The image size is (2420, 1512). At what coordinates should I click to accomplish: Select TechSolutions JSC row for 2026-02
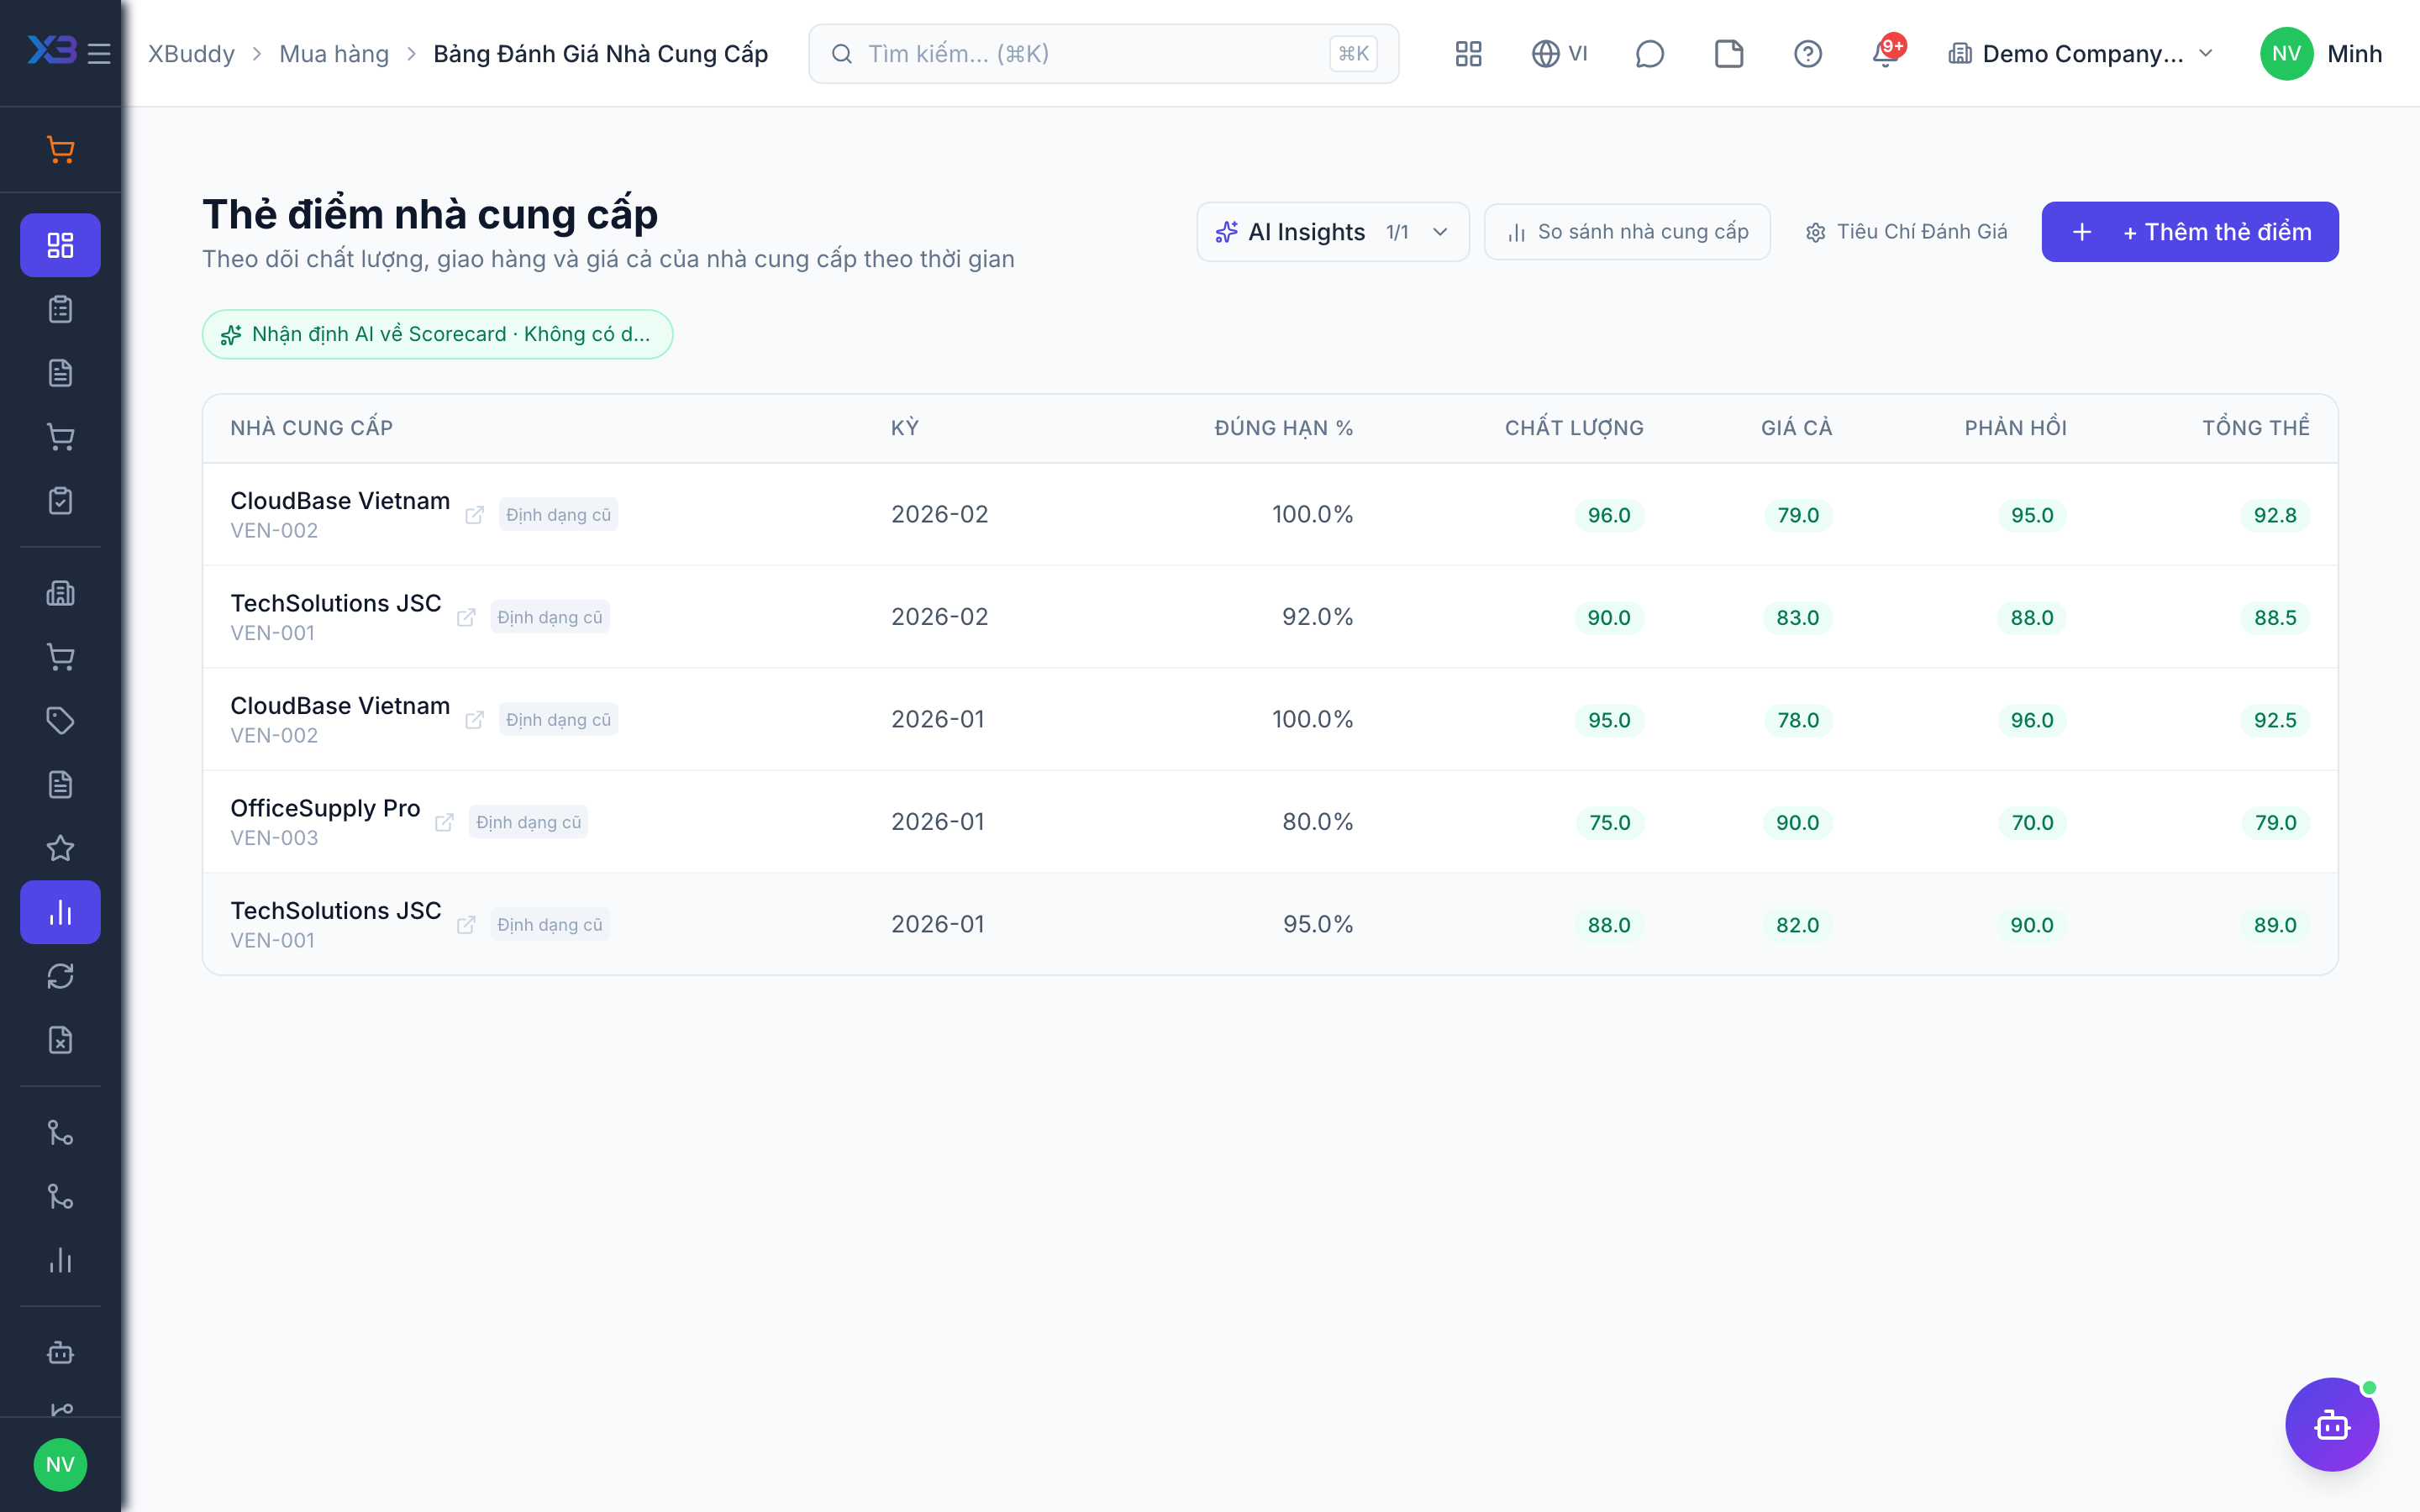[1270, 617]
